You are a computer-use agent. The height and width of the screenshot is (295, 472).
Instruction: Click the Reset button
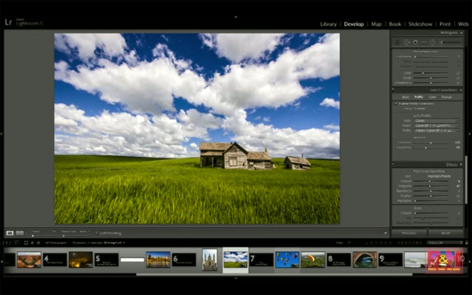tap(446, 233)
